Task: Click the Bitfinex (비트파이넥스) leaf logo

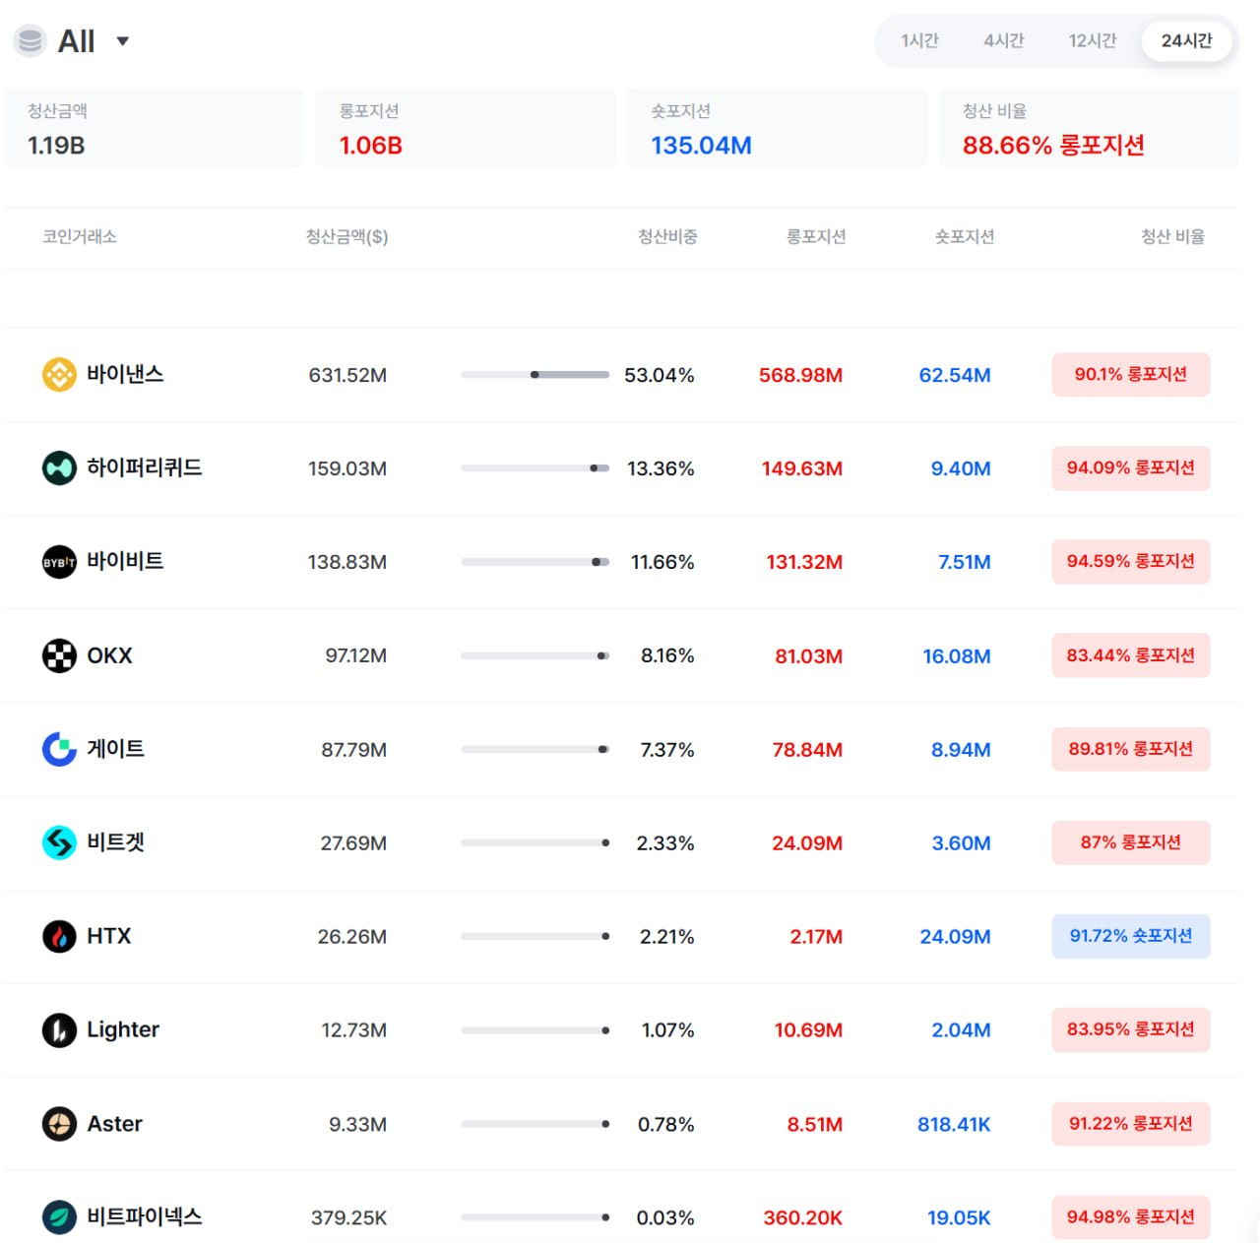Action: [59, 1217]
